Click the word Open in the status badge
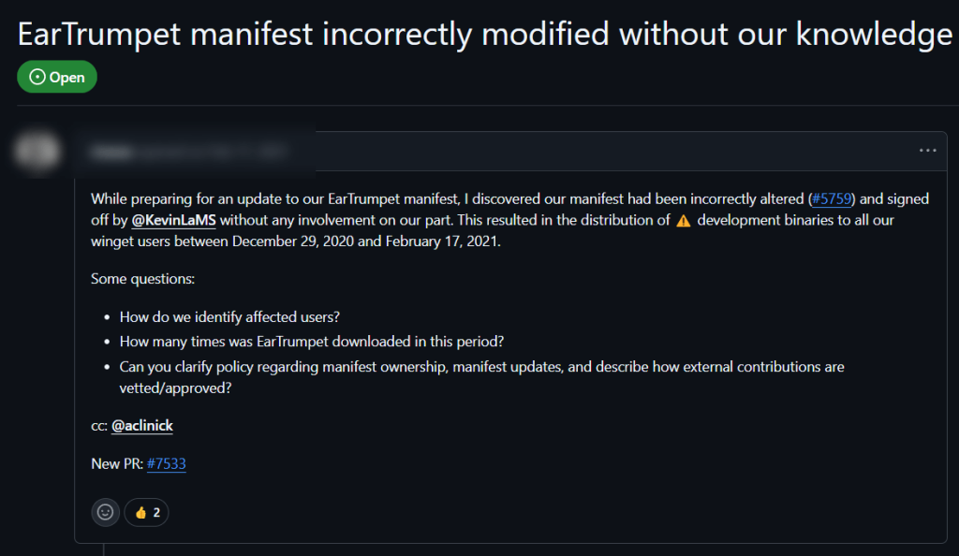Image resolution: width=959 pixels, height=556 pixels. pyautogui.click(x=66, y=78)
